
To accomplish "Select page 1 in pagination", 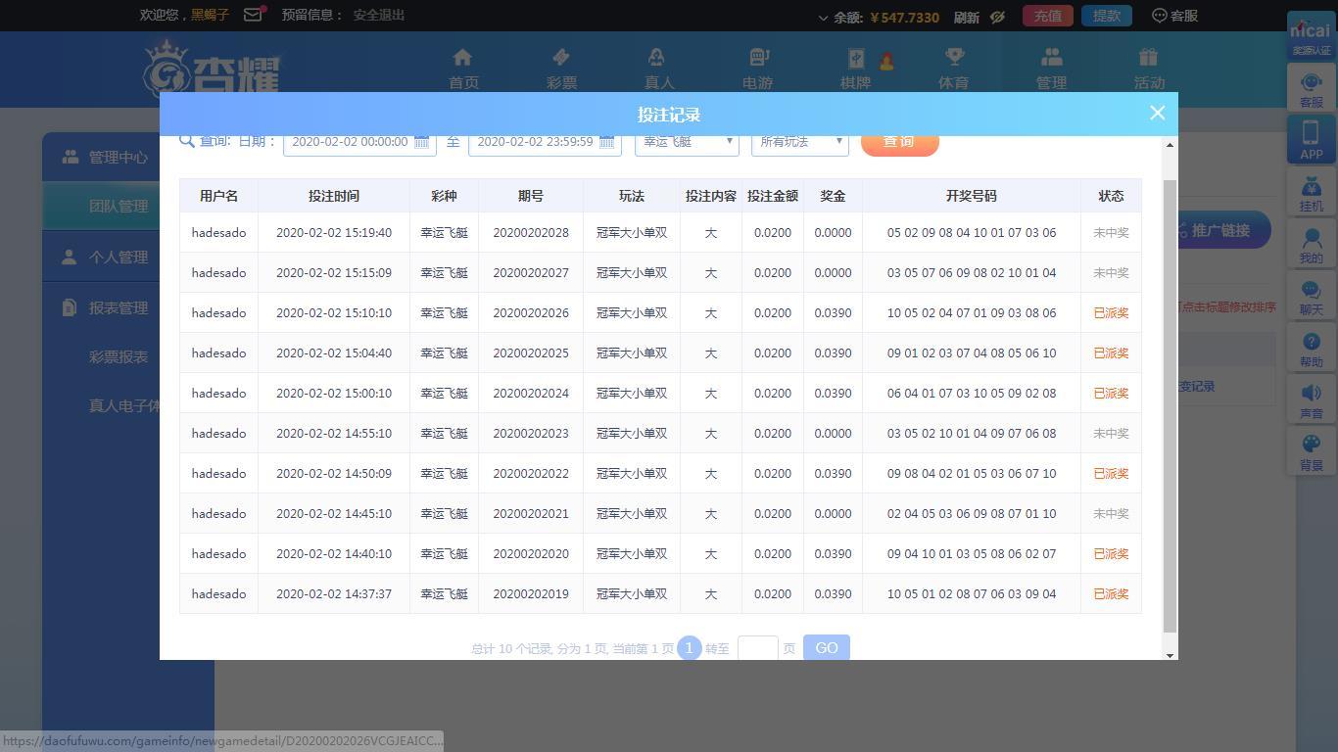I will click(689, 648).
